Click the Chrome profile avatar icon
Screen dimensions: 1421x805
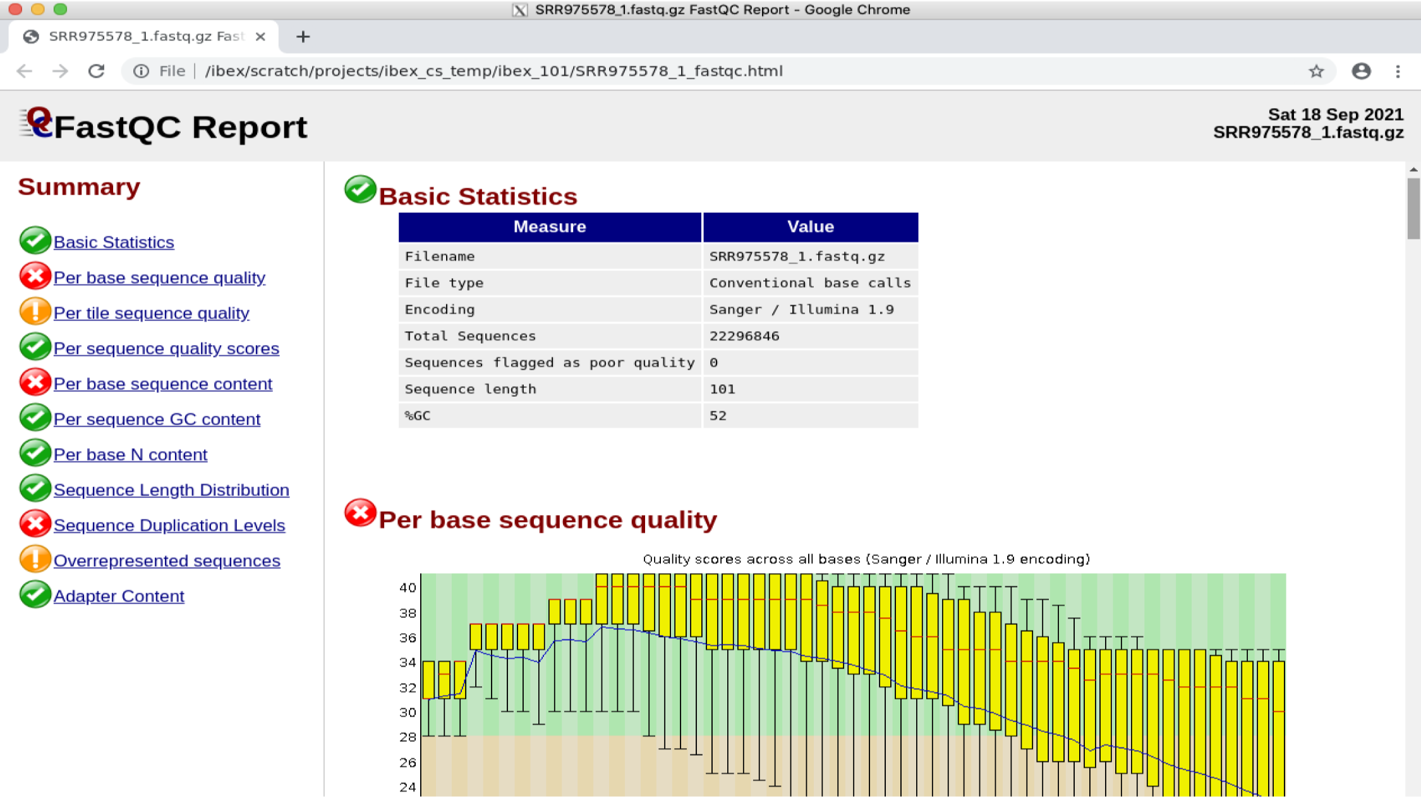point(1361,71)
